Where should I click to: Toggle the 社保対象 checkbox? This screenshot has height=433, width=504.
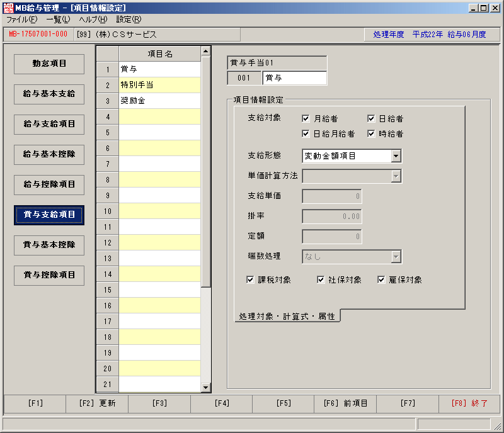(321, 280)
